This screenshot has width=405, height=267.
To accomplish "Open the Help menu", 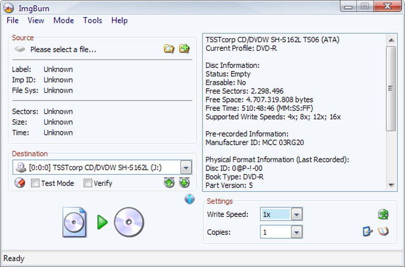I will [119, 20].
